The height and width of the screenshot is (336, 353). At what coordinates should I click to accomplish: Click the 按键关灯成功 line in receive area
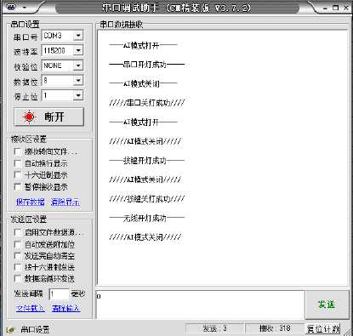tap(147, 199)
